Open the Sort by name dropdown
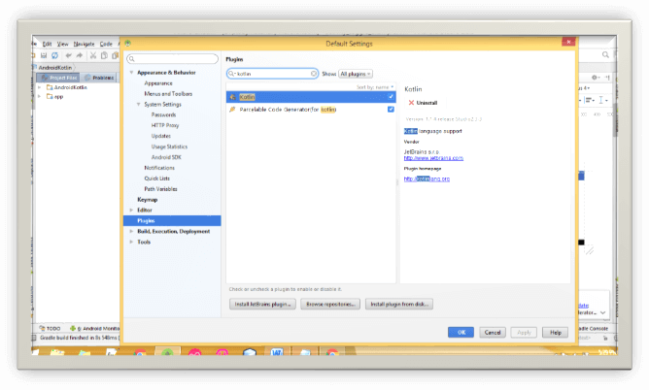Viewport: 649px width, 390px height. (x=375, y=87)
